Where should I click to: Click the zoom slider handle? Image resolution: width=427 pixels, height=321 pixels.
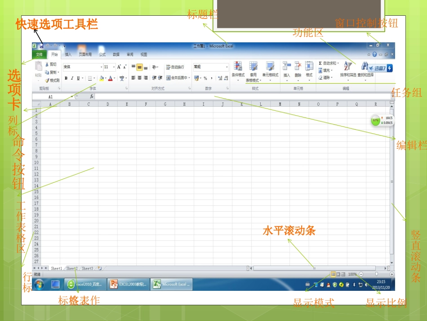(x=377, y=274)
